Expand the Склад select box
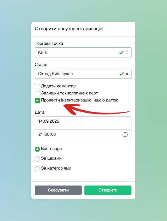167x221 pixels. [x=83, y=74]
